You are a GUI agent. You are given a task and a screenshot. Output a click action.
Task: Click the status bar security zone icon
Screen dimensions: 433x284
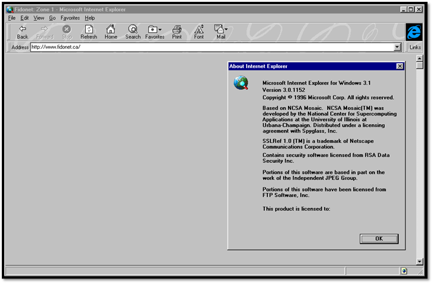[x=404, y=271]
